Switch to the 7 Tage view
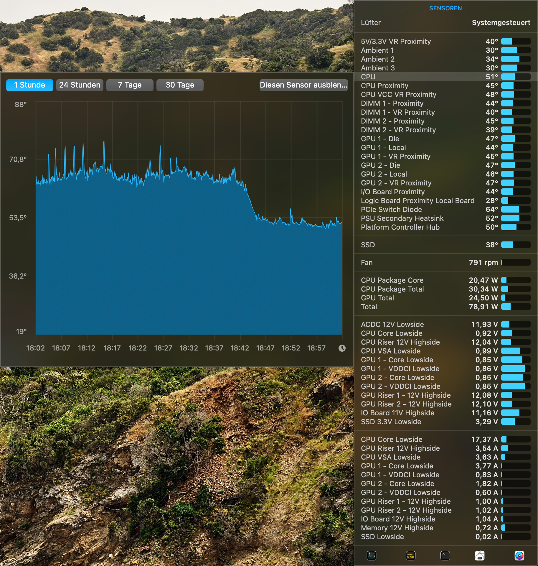 (x=130, y=85)
